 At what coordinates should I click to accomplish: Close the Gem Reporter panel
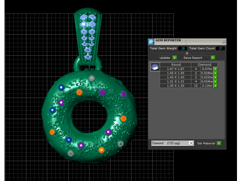(x=223, y=41)
